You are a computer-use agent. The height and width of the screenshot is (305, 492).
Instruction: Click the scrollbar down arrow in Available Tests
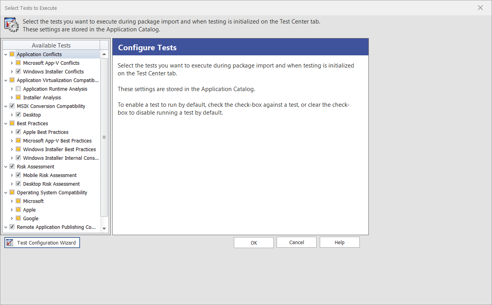[x=104, y=229]
